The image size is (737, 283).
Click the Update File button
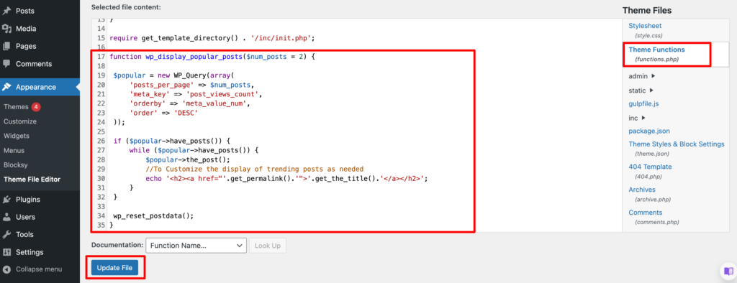click(114, 268)
